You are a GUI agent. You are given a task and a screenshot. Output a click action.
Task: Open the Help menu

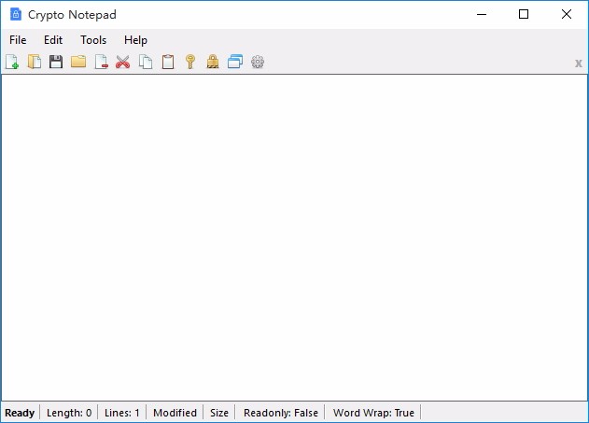[x=135, y=40]
